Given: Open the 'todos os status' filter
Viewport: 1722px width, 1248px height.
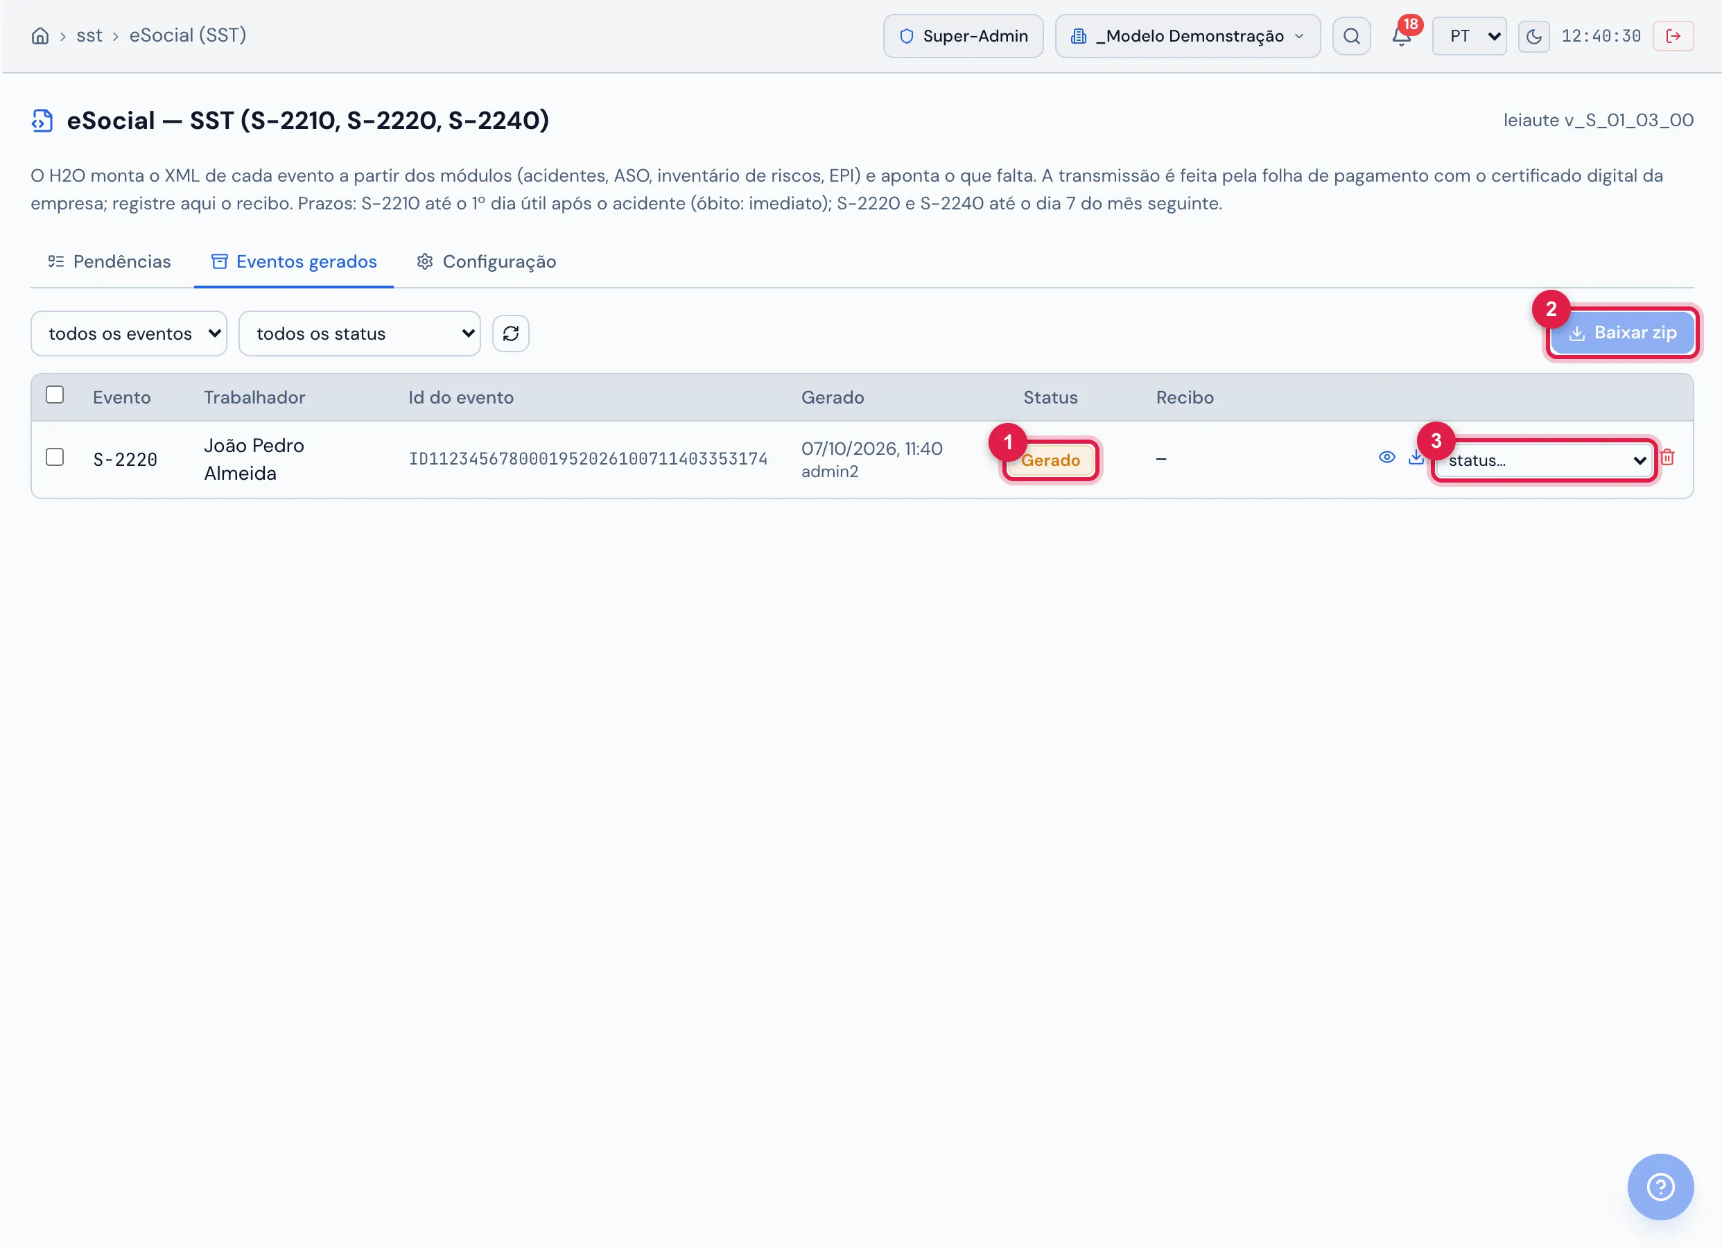Looking at the screenshot, I should click(x=359, y=333).
